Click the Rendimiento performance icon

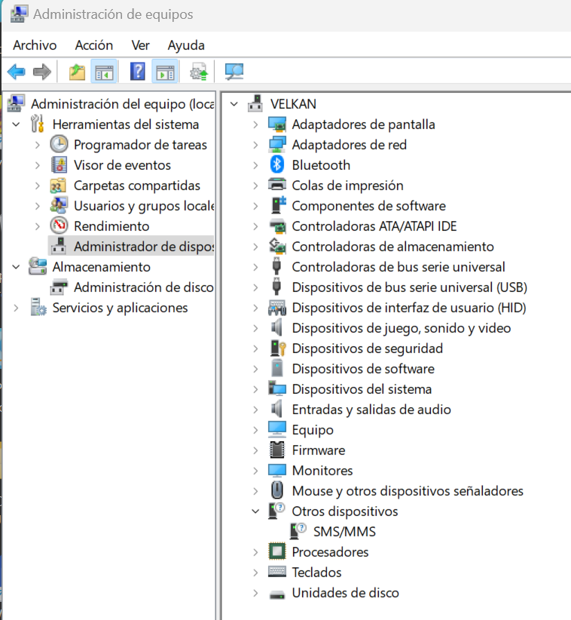point(60,226)
